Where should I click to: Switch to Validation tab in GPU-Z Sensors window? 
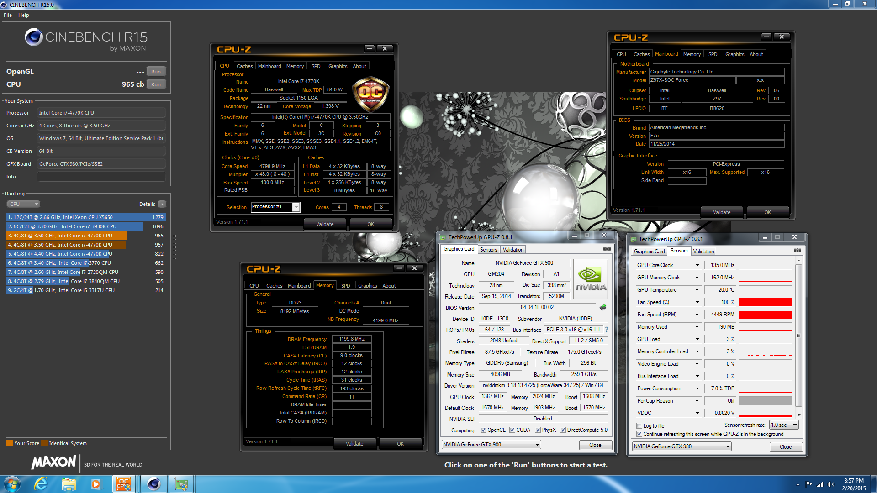pyautogui.click(x=703, y=252)
